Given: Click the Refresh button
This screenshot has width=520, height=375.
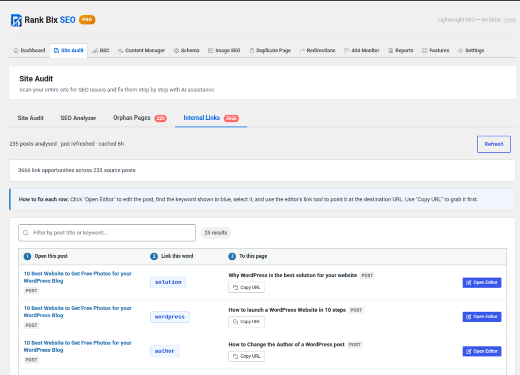Looking at the screenshot, I should coord(494,144).
